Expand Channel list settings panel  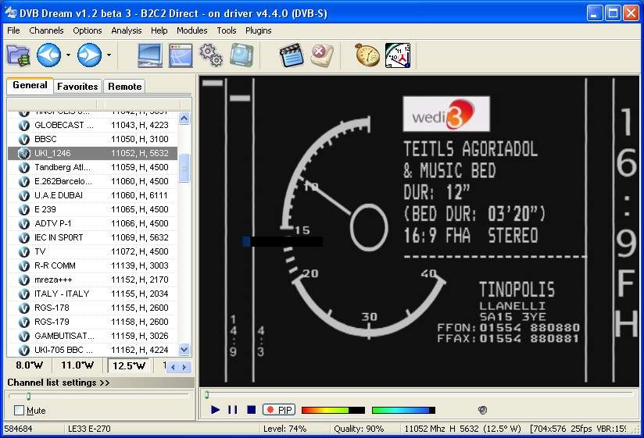click(x=59, y=383)
